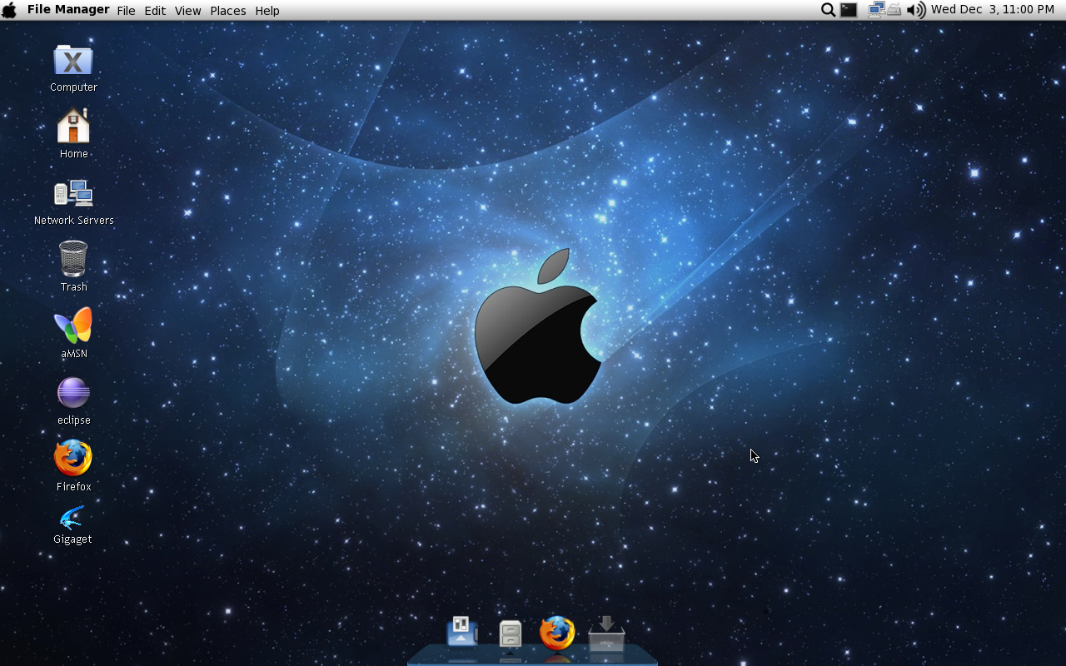This screenshot has width=1066, height=666.
Task: Select the Home folder icon
Action: coord(73,126)
